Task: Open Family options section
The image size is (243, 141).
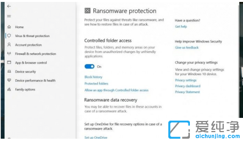Action: pos(25,89)
